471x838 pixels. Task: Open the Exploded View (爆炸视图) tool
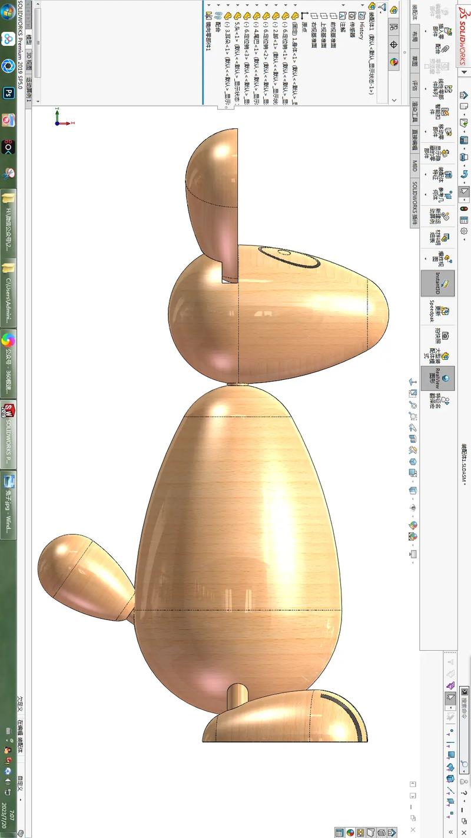pyautogui.click(x=447, y=259)
